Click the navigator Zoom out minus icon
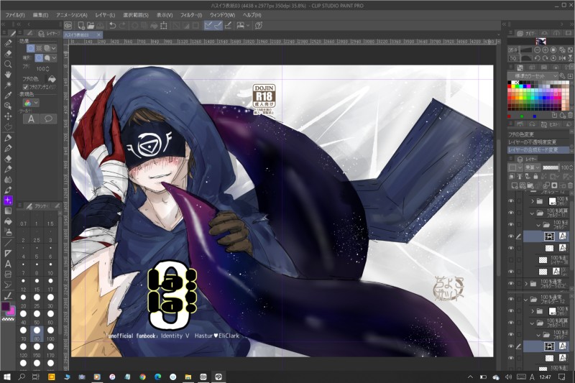Screen dimensions: 575x383 click(537, 50)
